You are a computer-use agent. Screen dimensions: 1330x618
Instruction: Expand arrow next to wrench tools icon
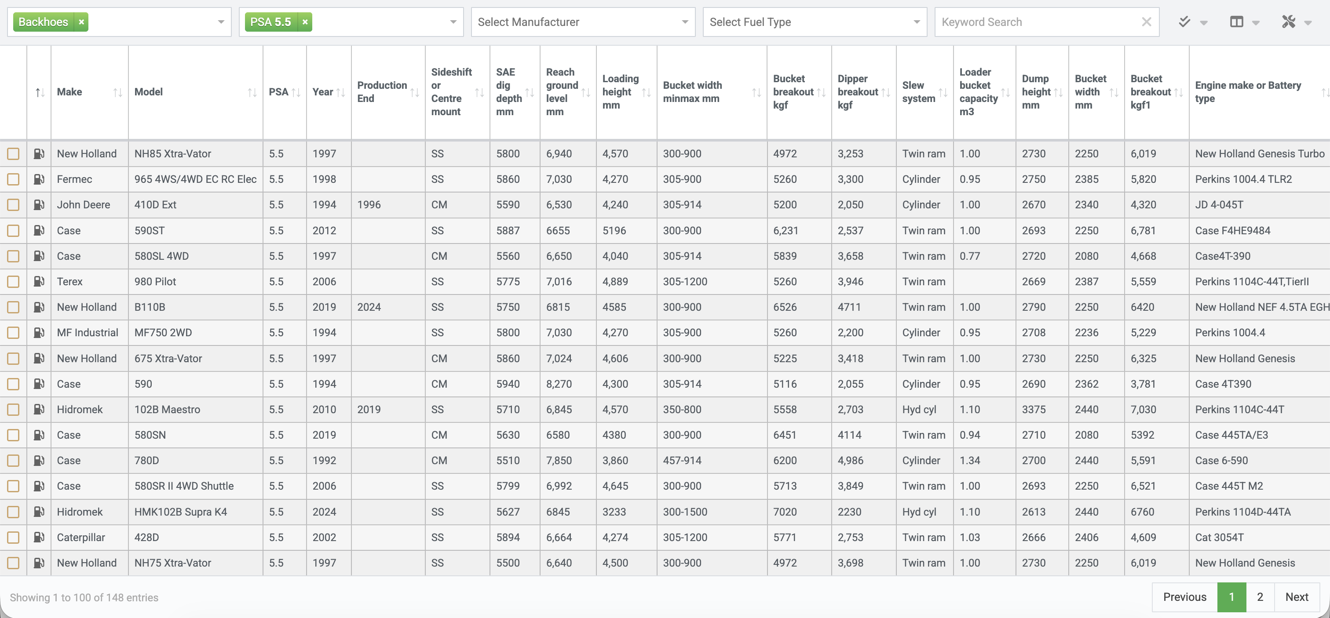click(x=1308, y=23)
